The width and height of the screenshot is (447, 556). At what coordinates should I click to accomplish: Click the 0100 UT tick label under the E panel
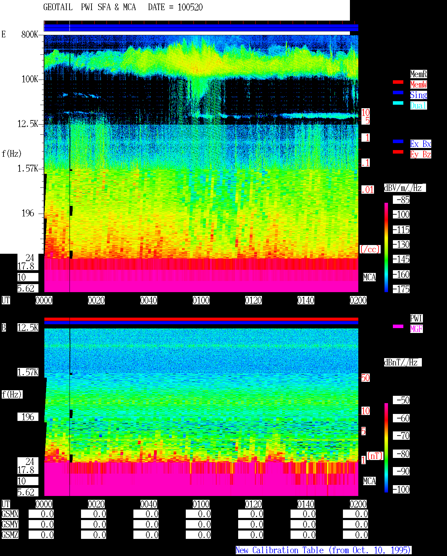coord(201,300)
